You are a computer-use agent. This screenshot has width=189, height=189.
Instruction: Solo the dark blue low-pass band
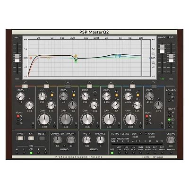click(162, 126)
